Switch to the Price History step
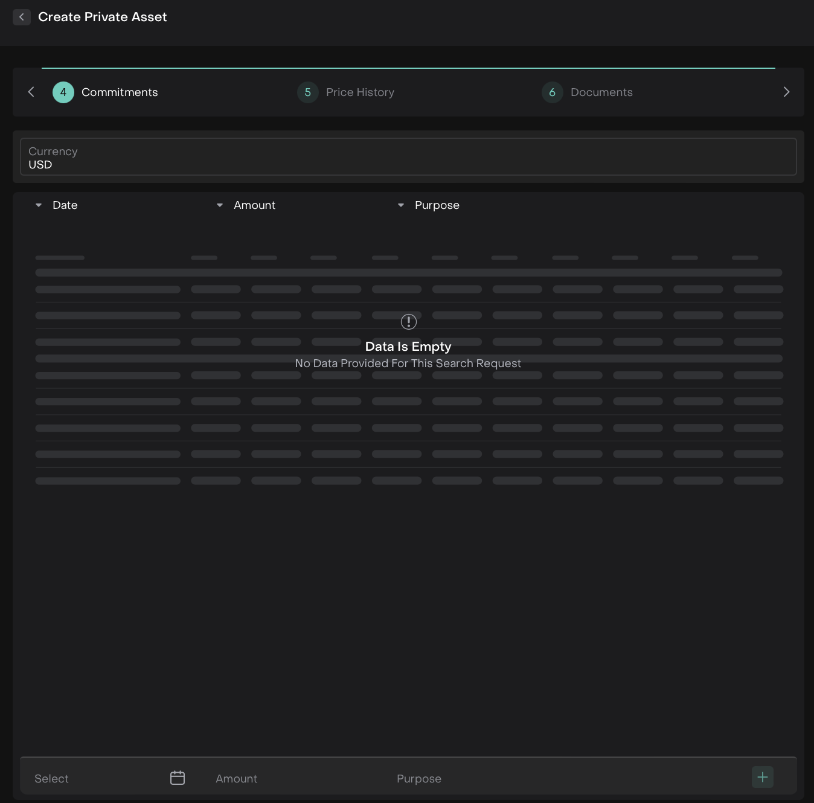The height and width of the screenshot is (803, 814). coord(360,92)
